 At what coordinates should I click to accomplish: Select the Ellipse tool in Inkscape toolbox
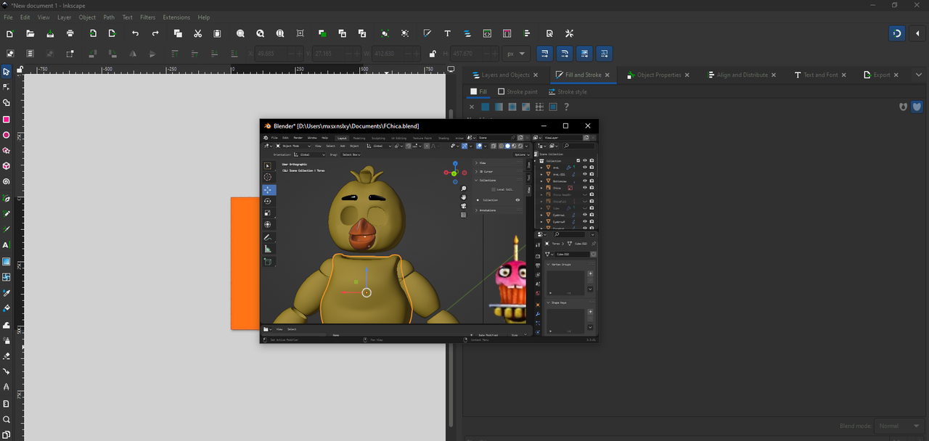coord(7,135)
